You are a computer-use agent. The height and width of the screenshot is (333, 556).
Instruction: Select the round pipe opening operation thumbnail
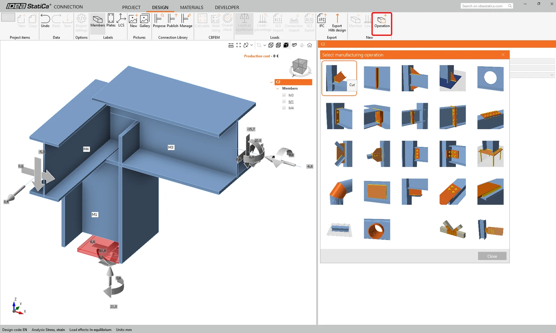[x=377, y=229]
